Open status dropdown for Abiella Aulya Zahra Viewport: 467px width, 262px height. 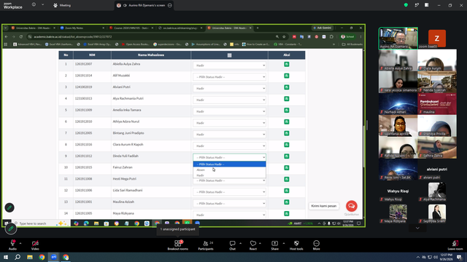pos(229,65)
